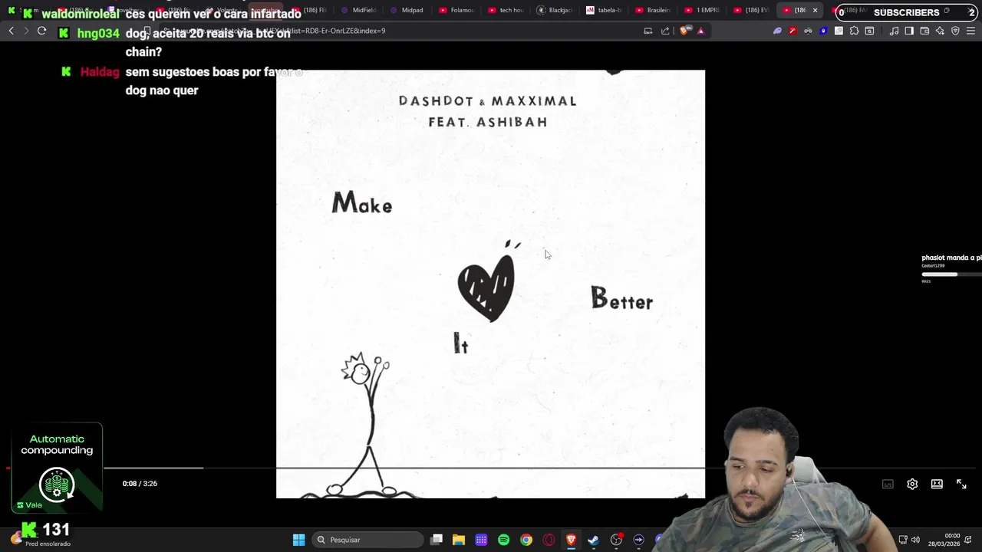The height and width of the screenshot is (552, 982).
Task: Toggle subtitles/captions in the video player
Action: (888, 484)
